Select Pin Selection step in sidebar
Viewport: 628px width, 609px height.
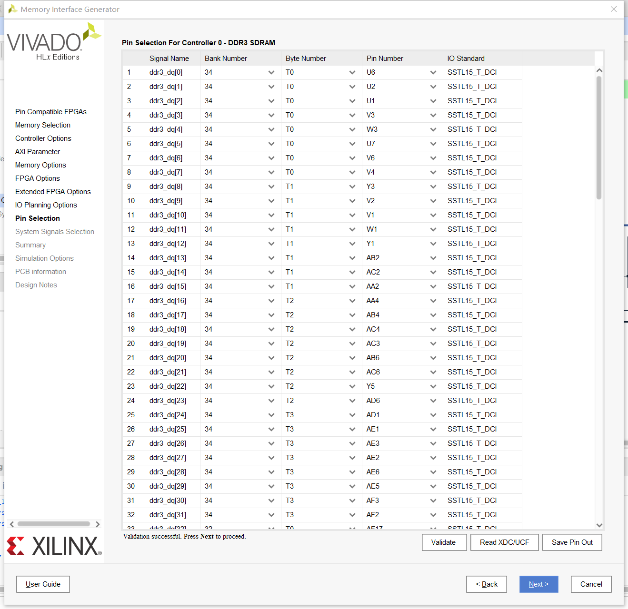click(38, 218)
